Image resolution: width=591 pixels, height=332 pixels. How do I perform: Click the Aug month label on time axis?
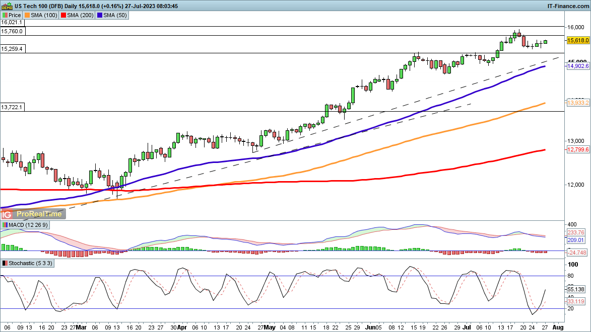coord(558,327)
